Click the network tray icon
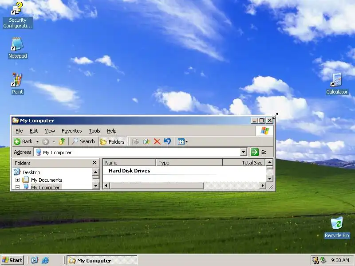The height and width of the screenshot is (266, 355). (x=323, y=260)
